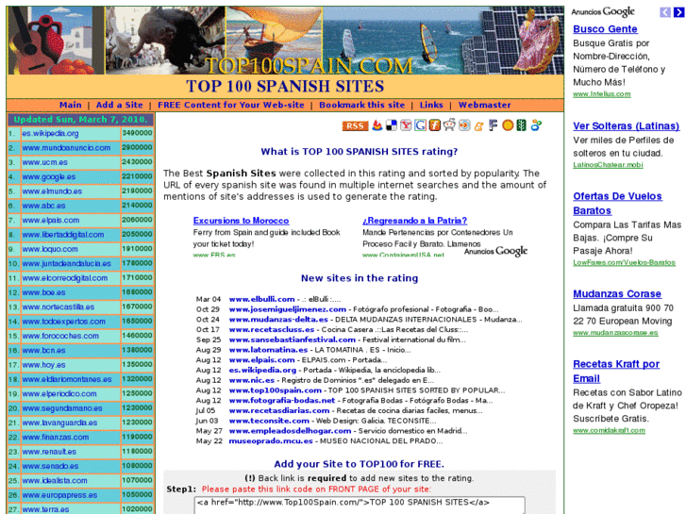Click the green striped bookmark icon
The image size is (686, 514).
click(x=521, y=125)
